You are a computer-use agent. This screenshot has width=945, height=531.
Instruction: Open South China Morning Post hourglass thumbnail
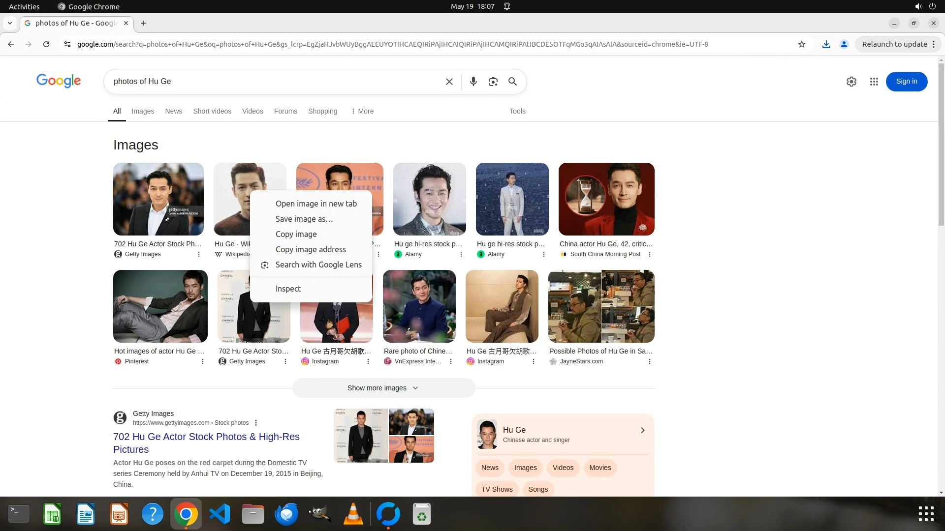tap(606, 199)
